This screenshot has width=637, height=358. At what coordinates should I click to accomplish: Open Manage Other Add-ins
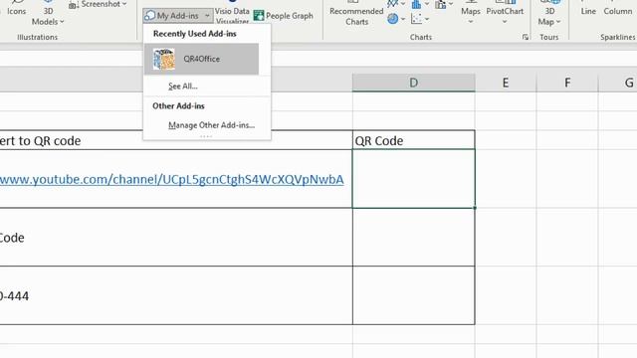coord(211,125)
